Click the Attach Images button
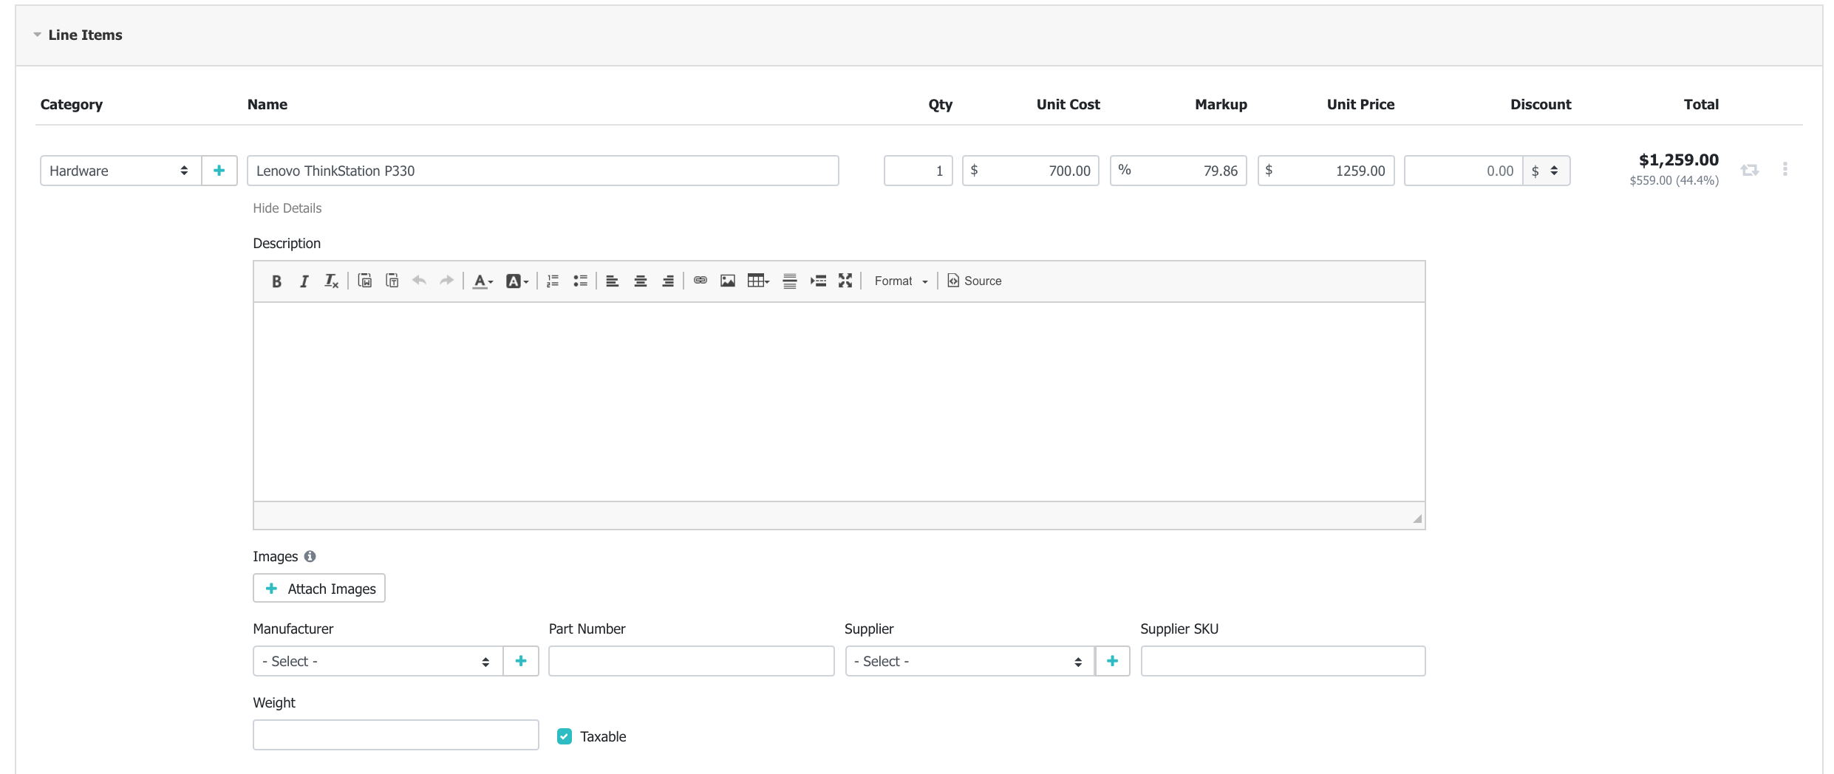 (319, 588)
